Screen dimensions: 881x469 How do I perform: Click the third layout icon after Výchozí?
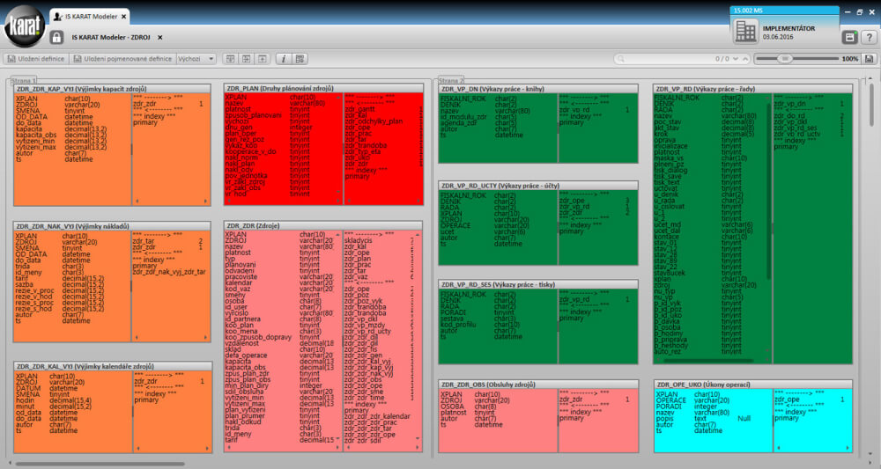click(x=263, y=58)
